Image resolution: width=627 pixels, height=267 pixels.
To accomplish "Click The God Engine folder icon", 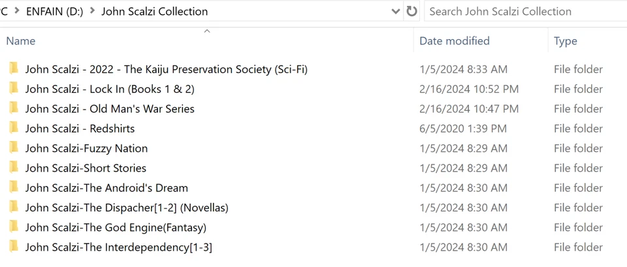I will (x=14, y=227).
